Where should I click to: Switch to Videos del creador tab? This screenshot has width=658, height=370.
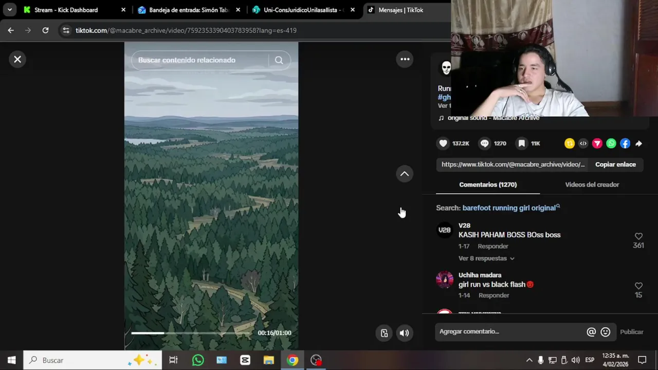(x=592, y=184)
